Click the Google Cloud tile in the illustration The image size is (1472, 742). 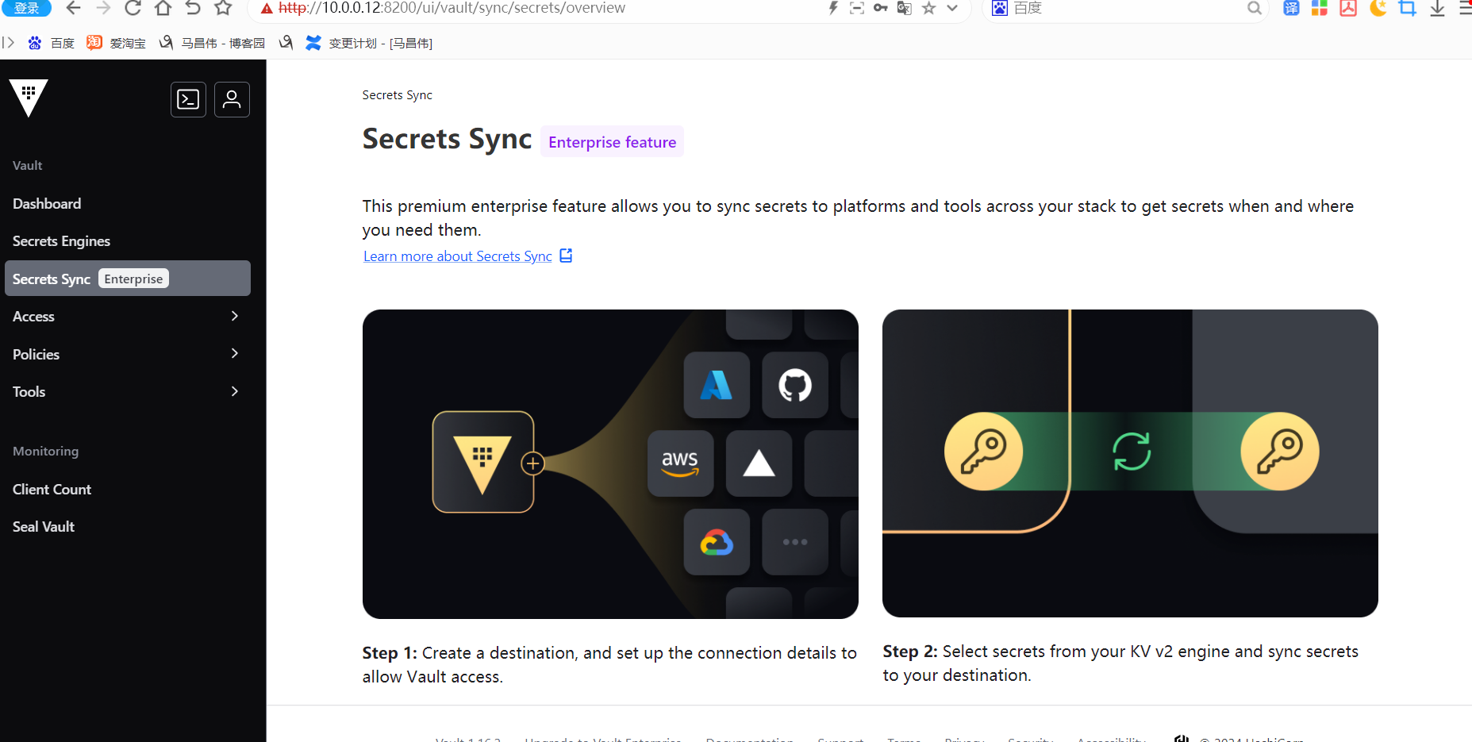717,542
